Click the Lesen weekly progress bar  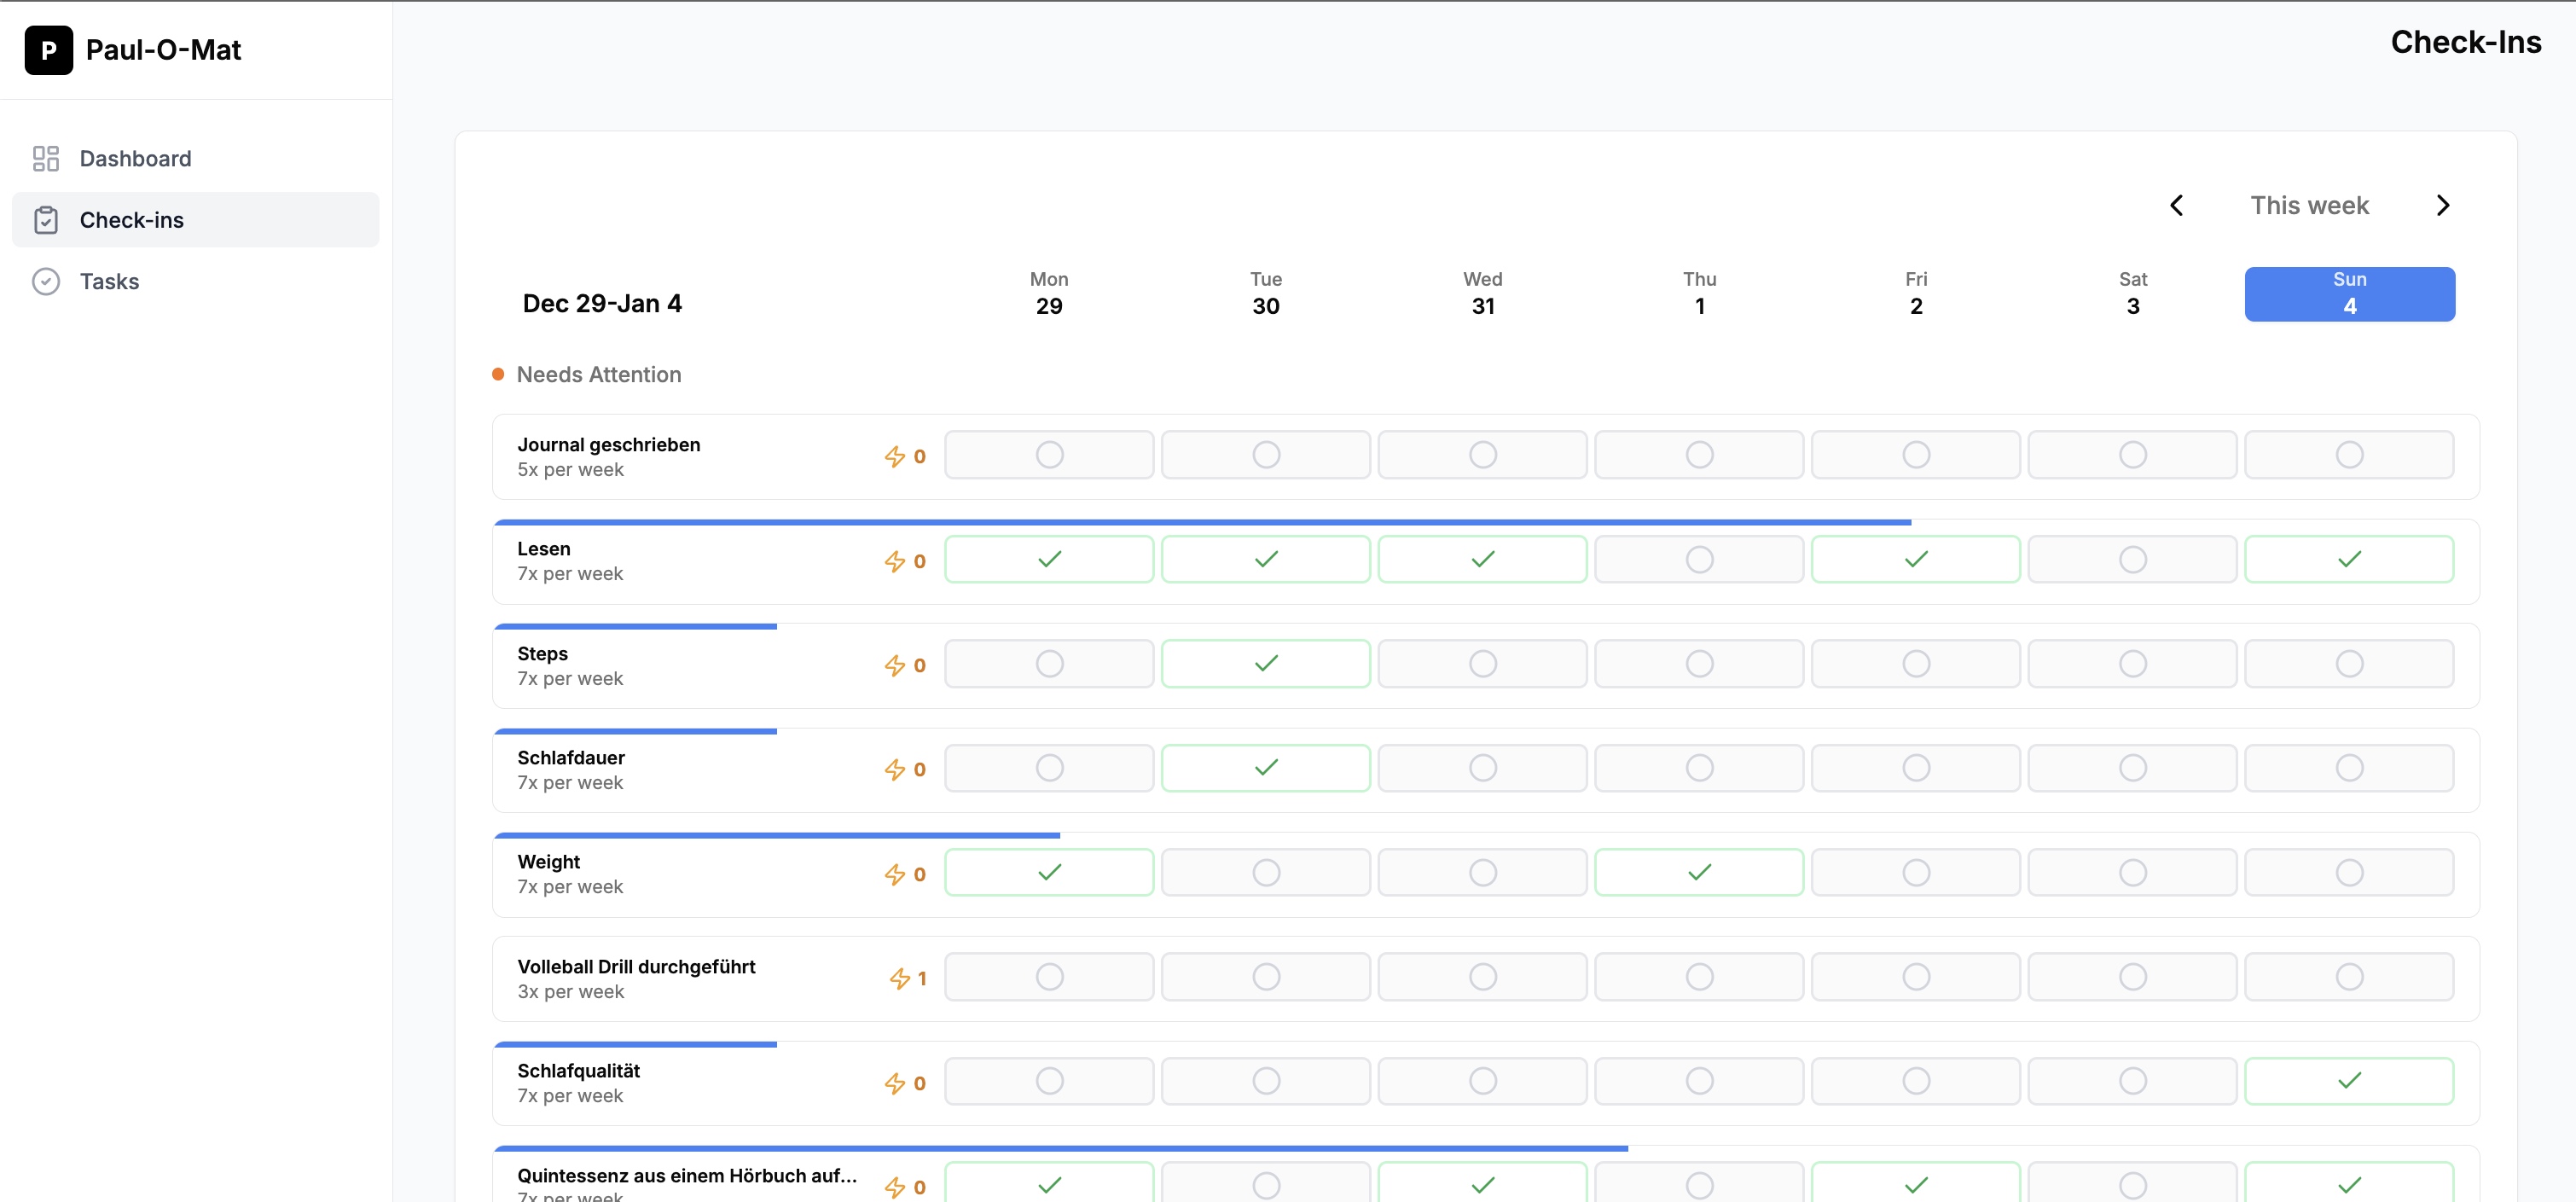(x=1200, y=522)
